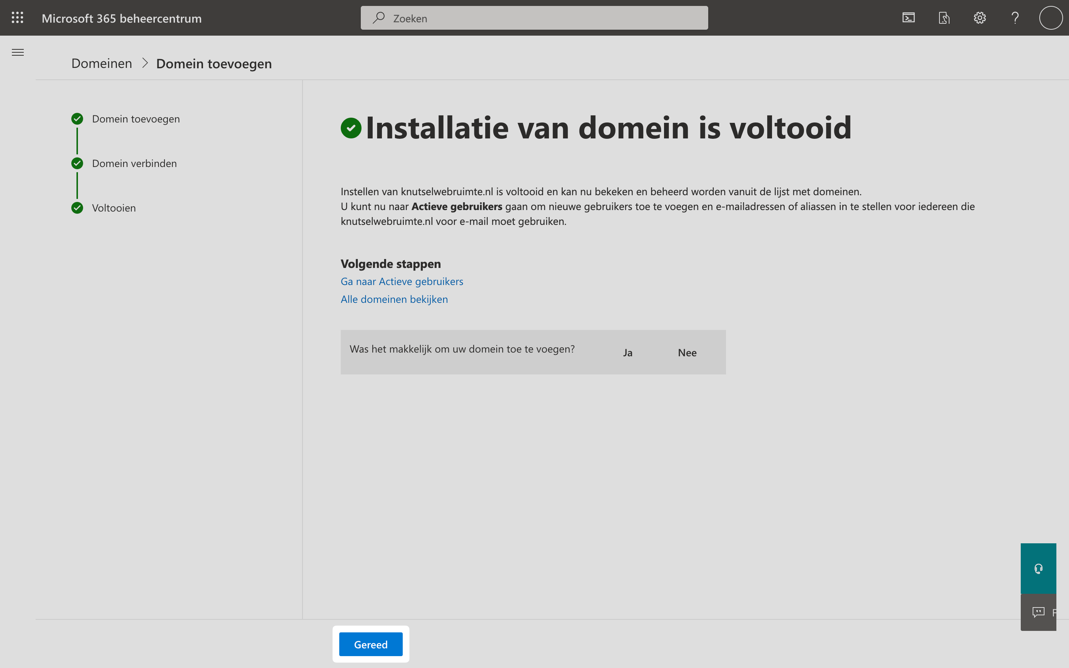Collapse the navigation with the hamburger icon
This screenshot has width=1069, height=668.
click(18, 52)
